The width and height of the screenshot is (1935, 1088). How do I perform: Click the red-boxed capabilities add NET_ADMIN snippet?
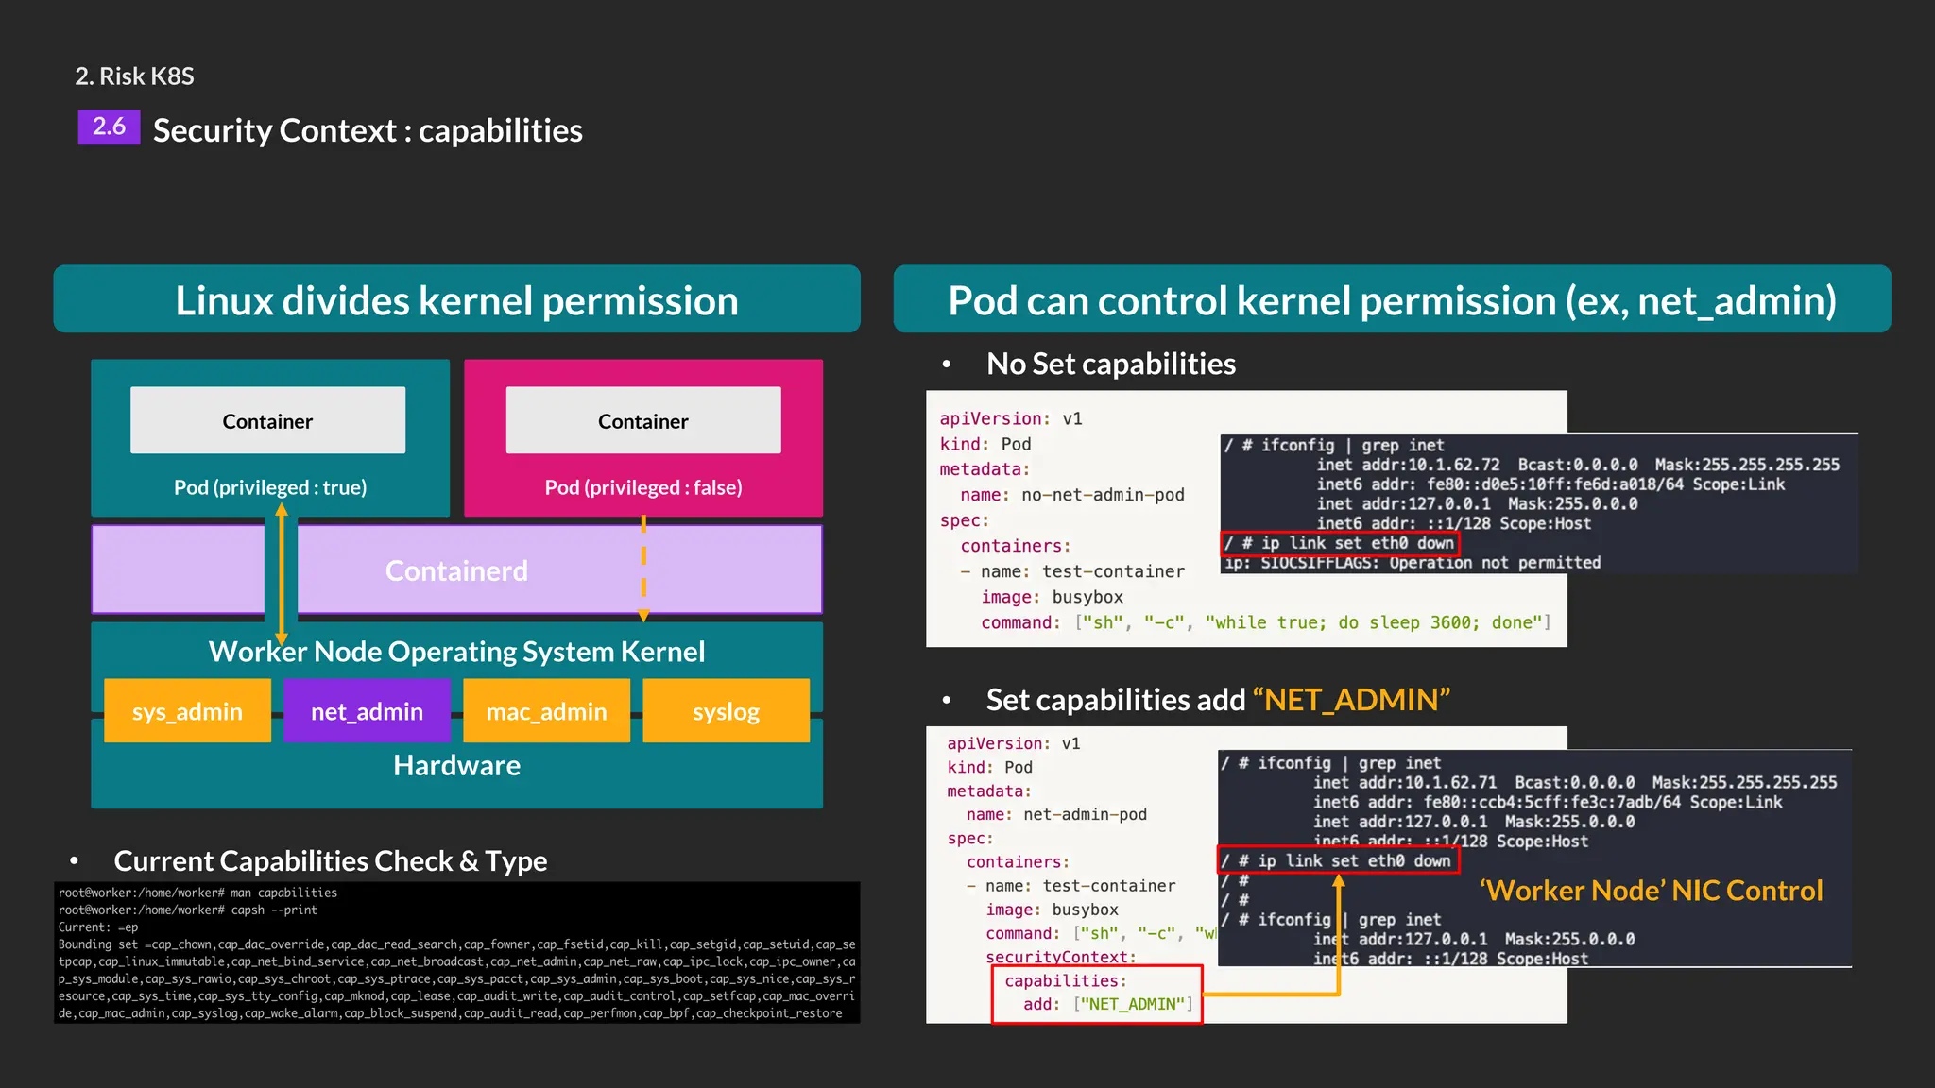[x=1097, y=994]
